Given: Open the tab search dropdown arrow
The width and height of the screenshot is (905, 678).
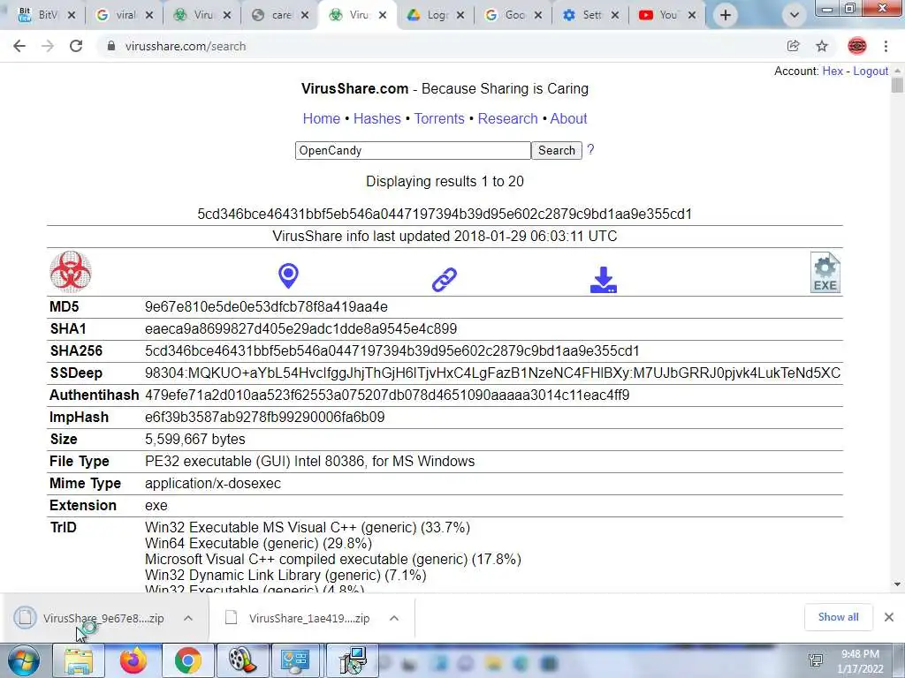Looking at the screenshot, I should tap(795, 15).
